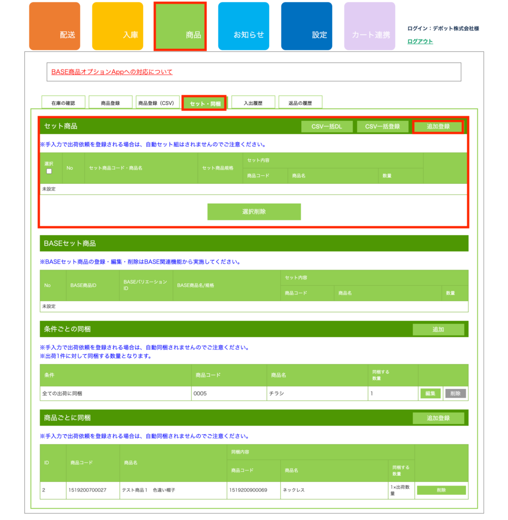This screenshot has width=508, height=520.
Task: Click 編集 for the チラシ bundling row
Action: tap(430, 394)
